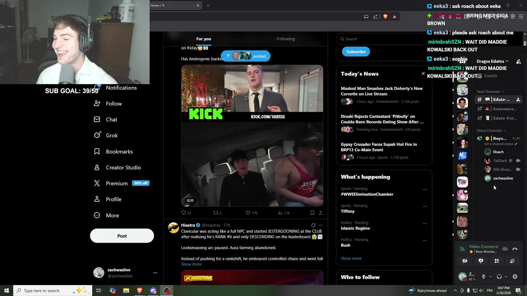Repost the video post
Image resolution: width=527 pixels, height=296 pixels.
(217, 213)
